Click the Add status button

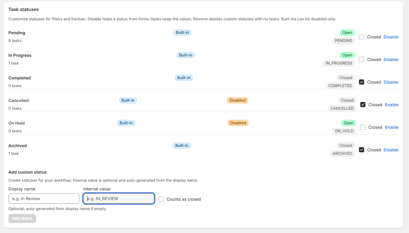coord(22,218)
